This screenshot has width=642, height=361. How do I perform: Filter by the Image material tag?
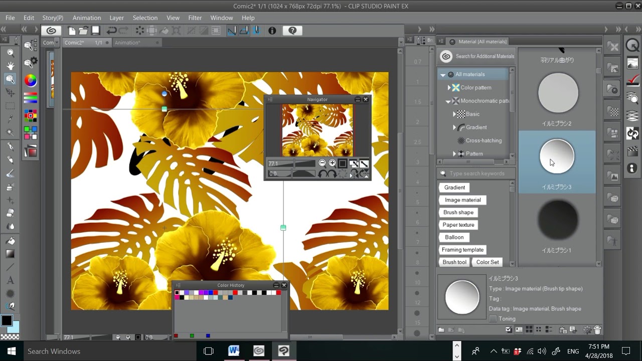click(x=463, y=200)
